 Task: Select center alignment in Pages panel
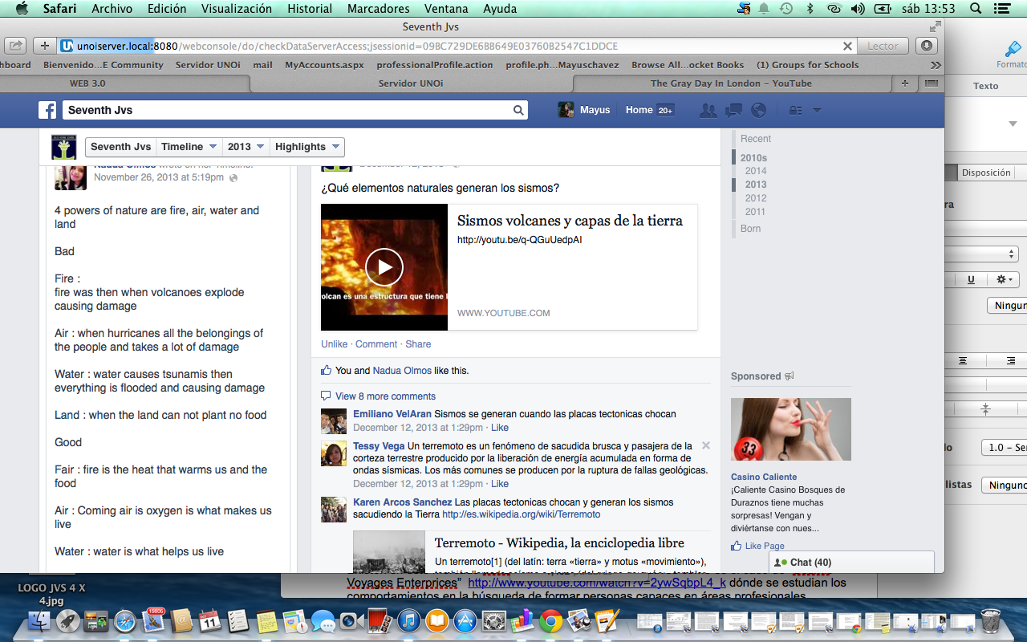(x=963, y=361)
